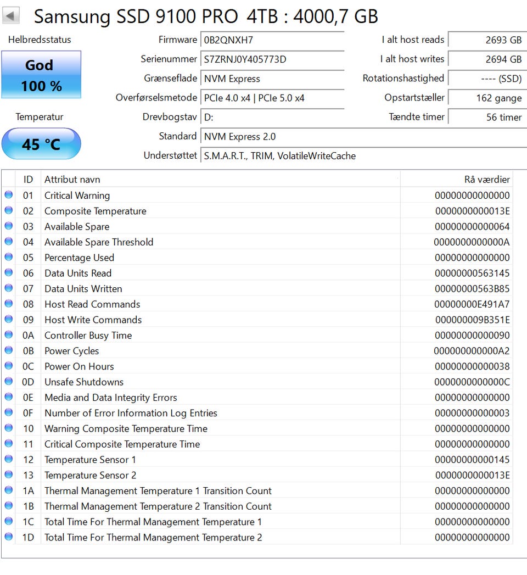
Task: Click status icon for row ID 1C
Action: [x=8, y=521]
